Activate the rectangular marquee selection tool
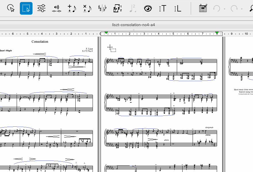 pyautogui.click(x=26, y=8)
